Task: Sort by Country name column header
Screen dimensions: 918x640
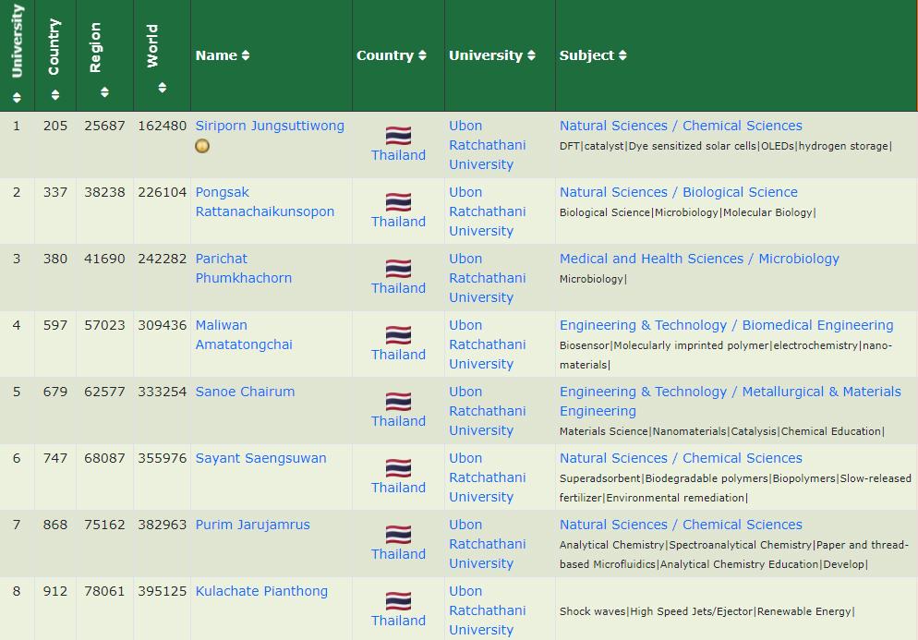Action: (x=391, y=55)
